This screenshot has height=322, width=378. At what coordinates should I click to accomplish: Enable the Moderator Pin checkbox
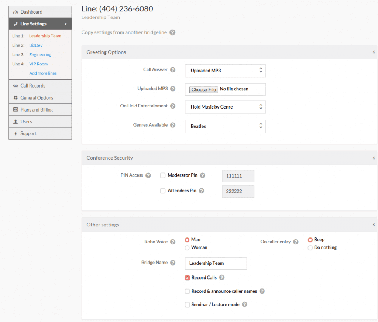point(163,175)
